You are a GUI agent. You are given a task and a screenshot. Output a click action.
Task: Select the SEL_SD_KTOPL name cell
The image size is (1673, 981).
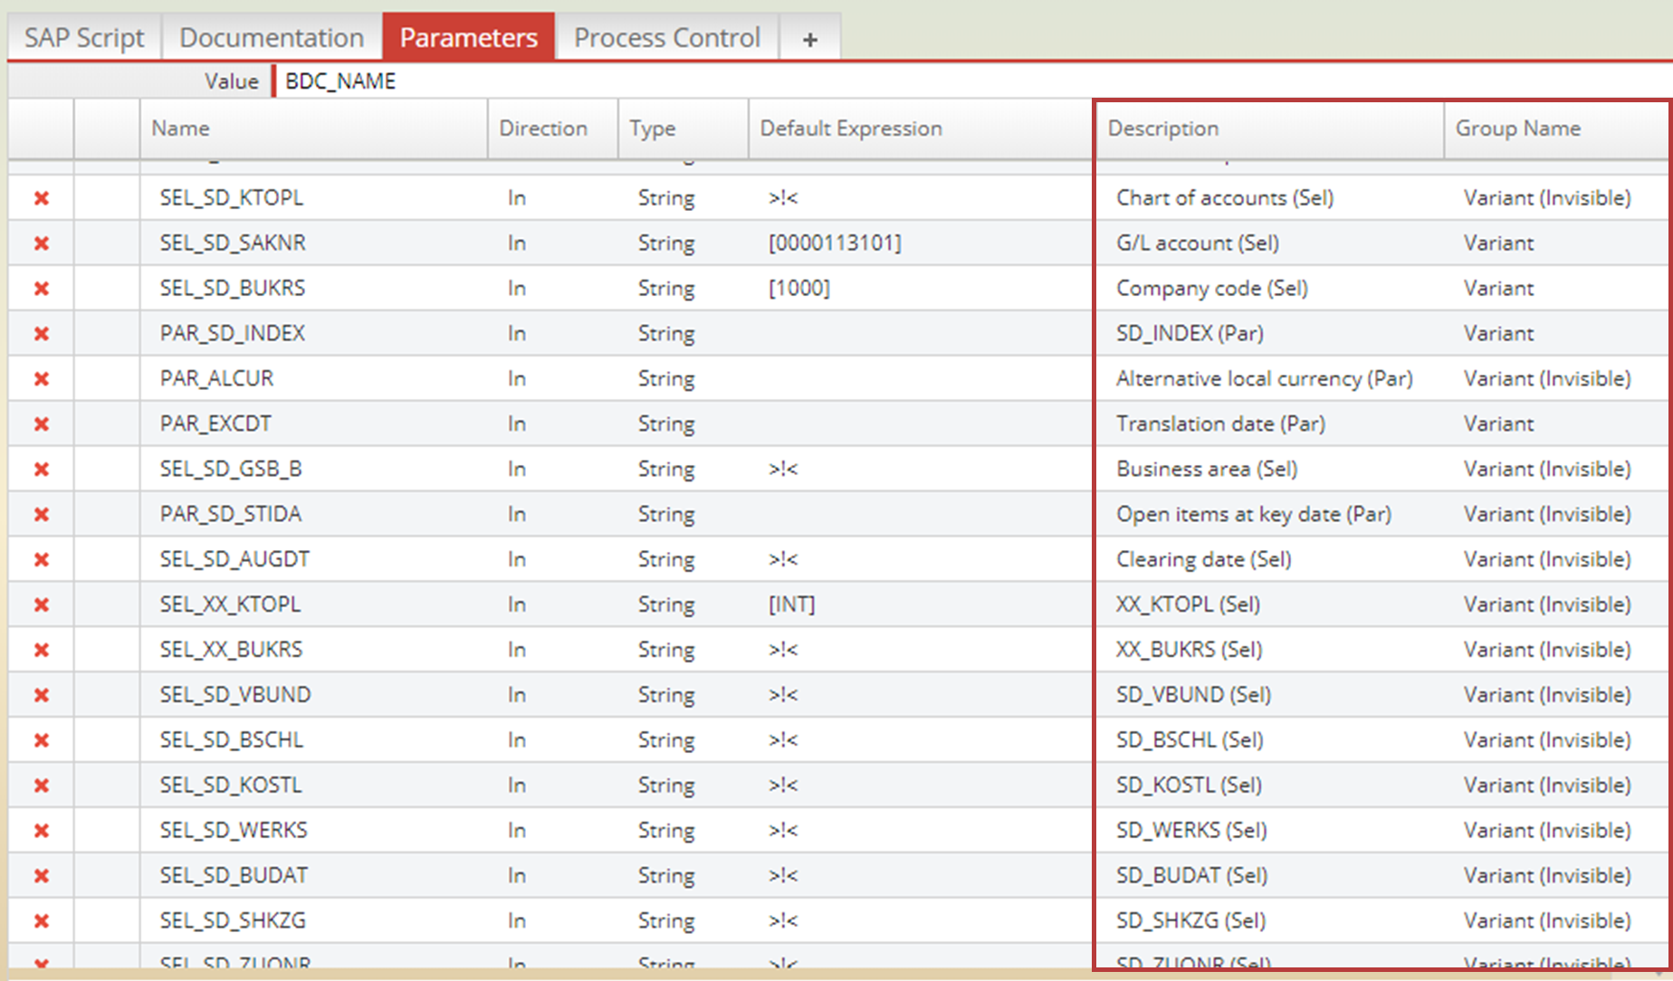[314, 198]
